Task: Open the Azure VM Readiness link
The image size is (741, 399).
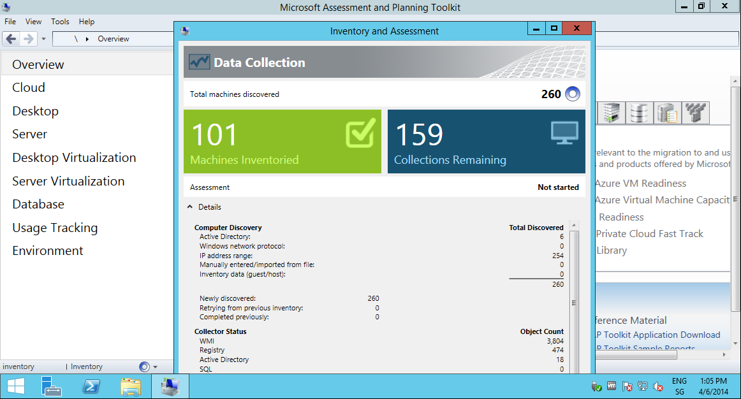Action: [640, 183]
